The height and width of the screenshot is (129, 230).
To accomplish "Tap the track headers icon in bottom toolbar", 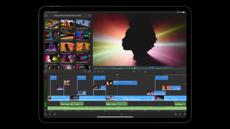I will point(50,114).
